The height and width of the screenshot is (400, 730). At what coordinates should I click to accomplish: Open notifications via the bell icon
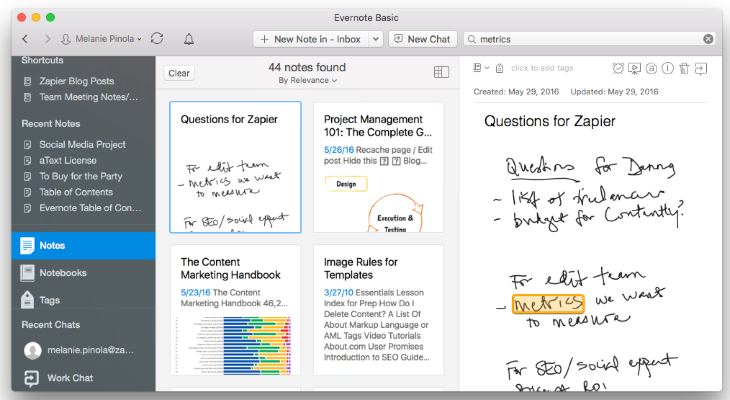189,39
